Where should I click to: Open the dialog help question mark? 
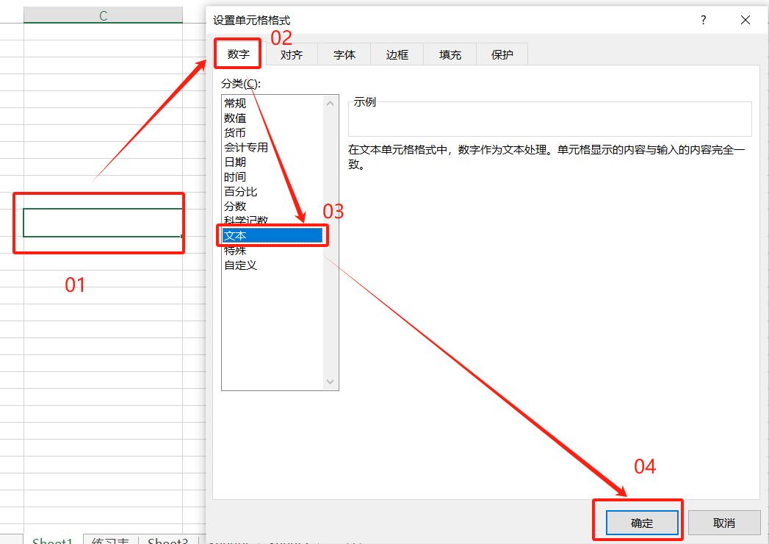703,21
